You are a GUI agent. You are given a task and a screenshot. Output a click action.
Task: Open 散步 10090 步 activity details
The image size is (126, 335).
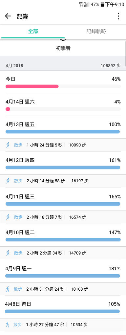pyautogui.click(x=63, y=145)
